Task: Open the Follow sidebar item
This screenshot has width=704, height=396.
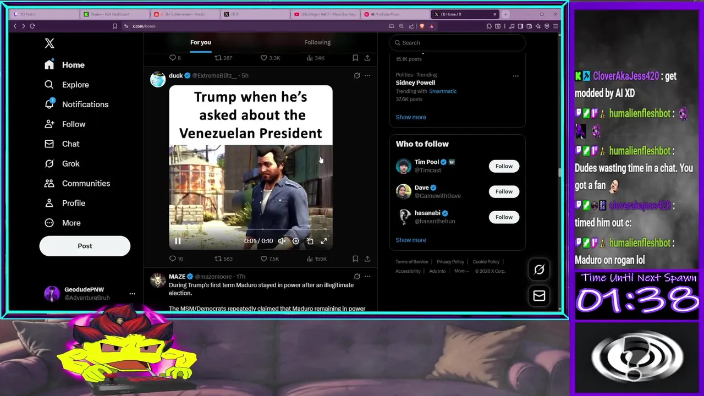Action: pyautogui.click(x=65, y=124)
